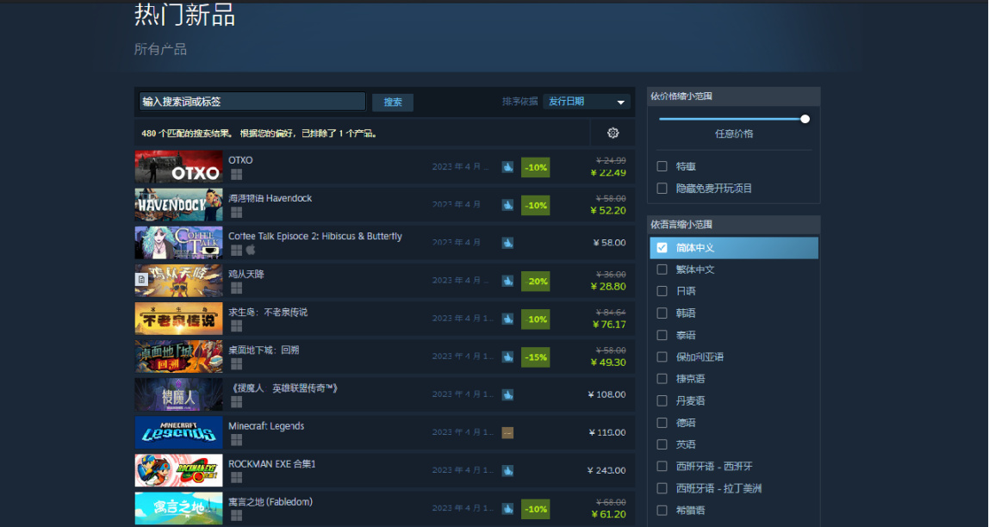Image resolution: width=989 pixels, height=527 pixels.
Task: Check the 日语 language filter
Action: tap(662, 291)
